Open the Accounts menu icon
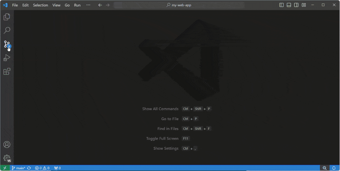The width and height of the screenshot is (340, 171). [7, 144]
